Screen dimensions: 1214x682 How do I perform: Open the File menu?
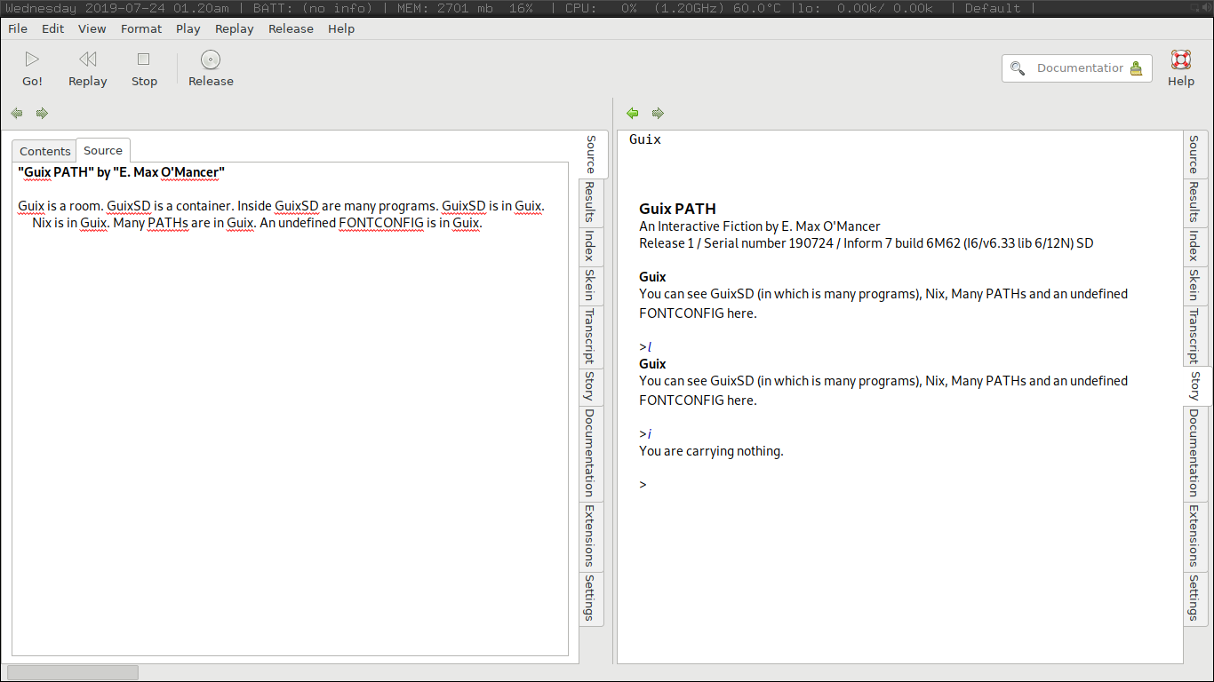tap(18, 28)
